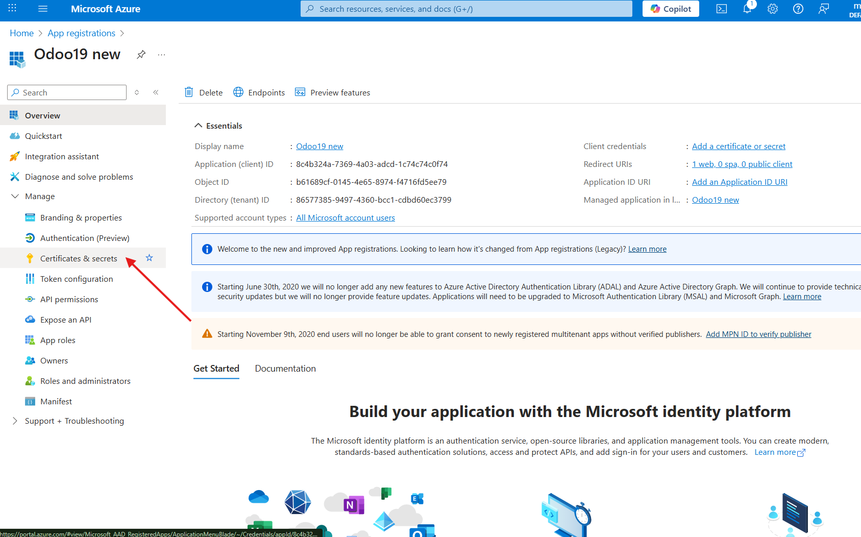
Task: Open the more options ellipsis beside title
Action: (x=161, y=54)
